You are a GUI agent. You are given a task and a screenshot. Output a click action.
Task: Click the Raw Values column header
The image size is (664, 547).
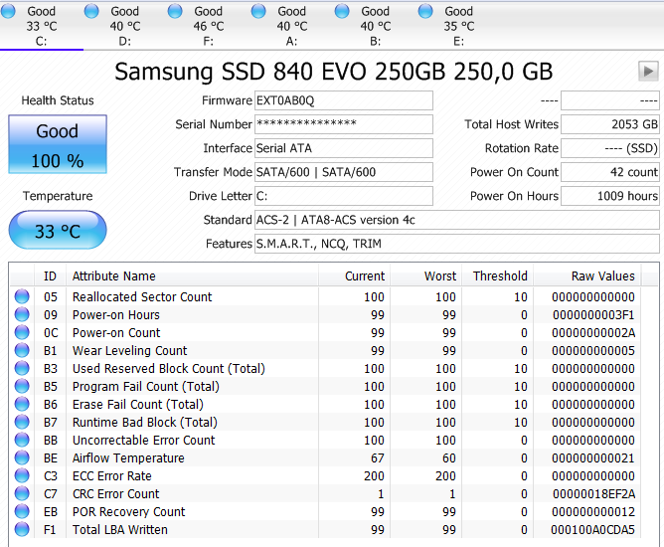point(587,276)
